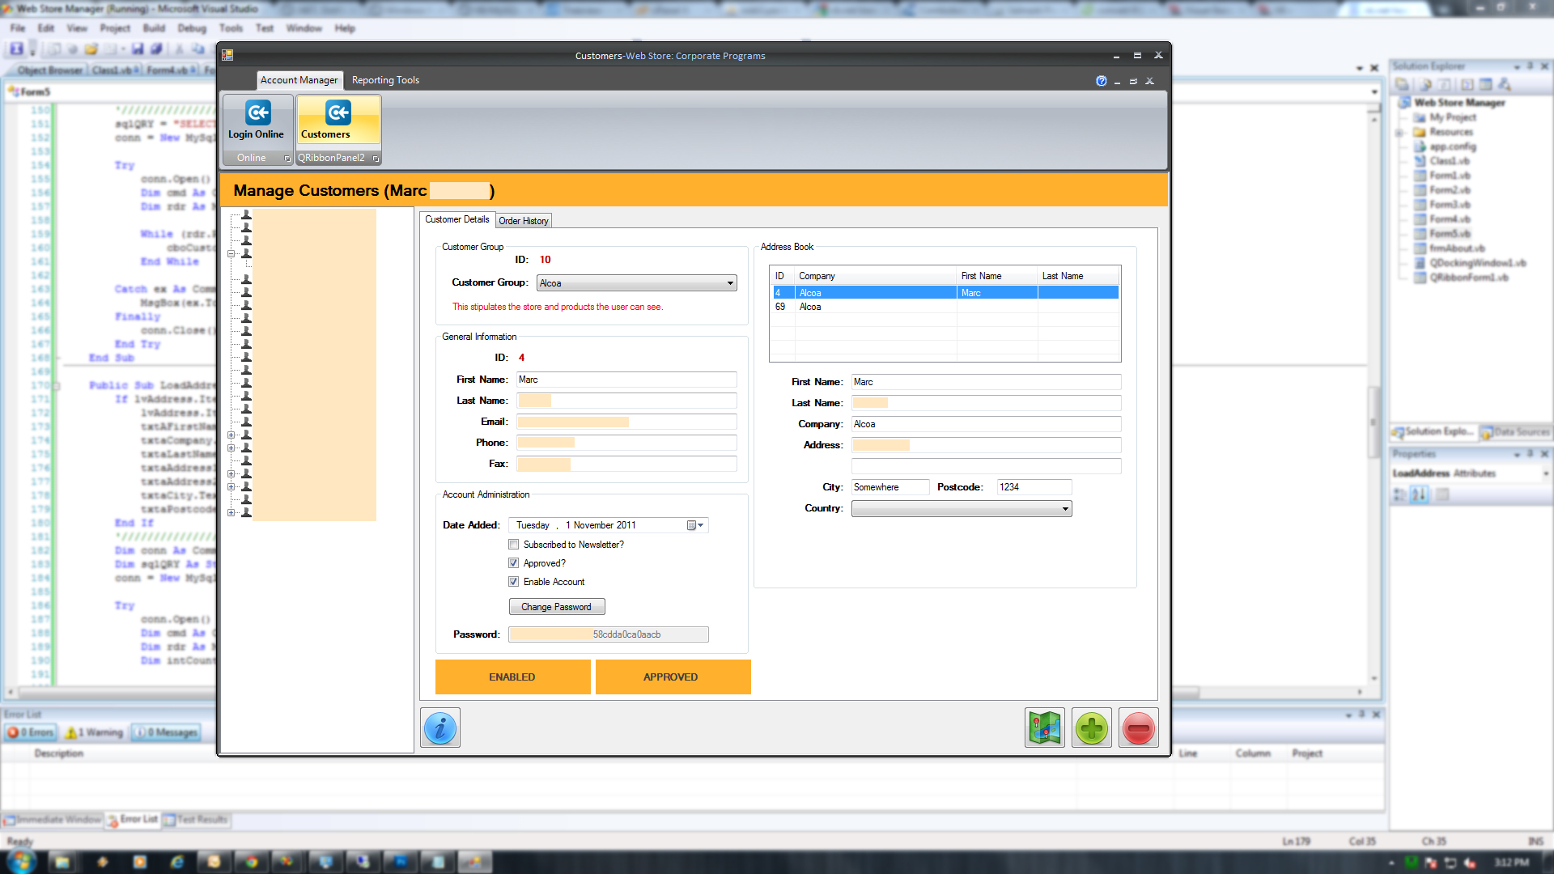1554x874 pixels.
Task: Open the Date Added calendar dropdown
Action: coord(696,525)
